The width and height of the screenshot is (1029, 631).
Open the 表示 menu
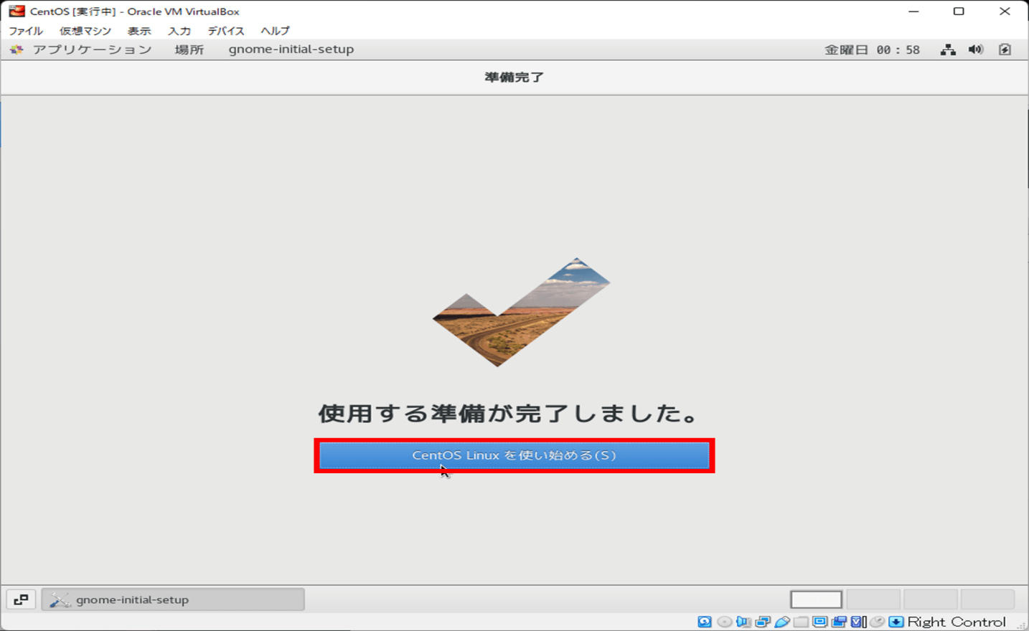tap(139, 31)
